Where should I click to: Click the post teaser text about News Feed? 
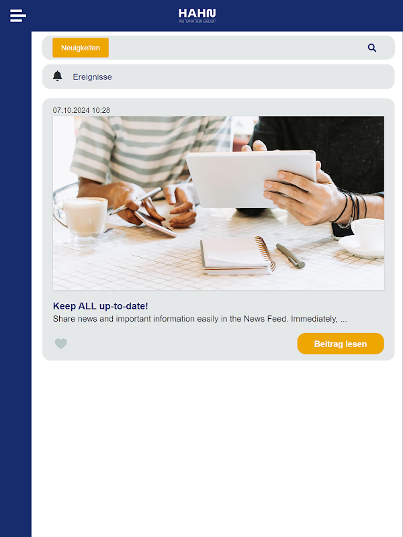tap(199, 319)
